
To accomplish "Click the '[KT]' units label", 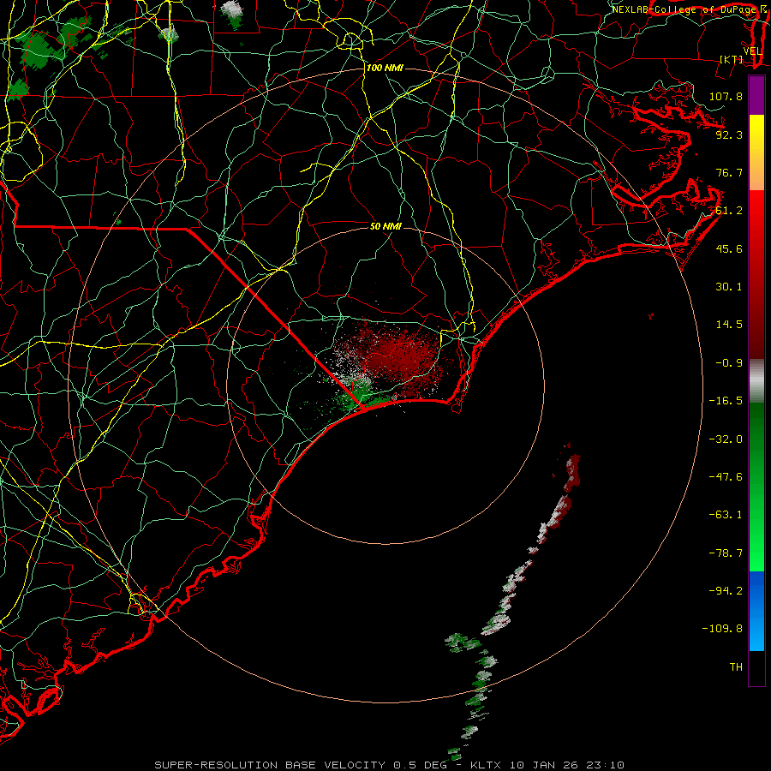I will pyautogui.click(x=732, y=59).
